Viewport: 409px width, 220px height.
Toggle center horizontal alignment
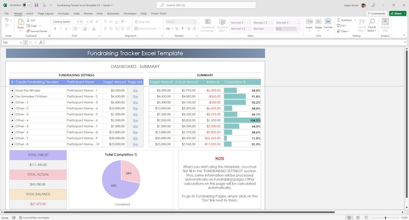(x=111, y=28)
